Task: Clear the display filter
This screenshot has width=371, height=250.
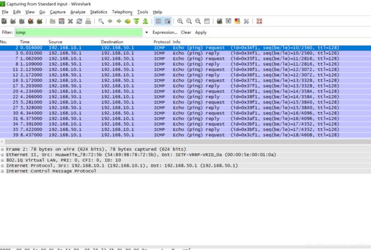Action: click(x=186, y=33)
